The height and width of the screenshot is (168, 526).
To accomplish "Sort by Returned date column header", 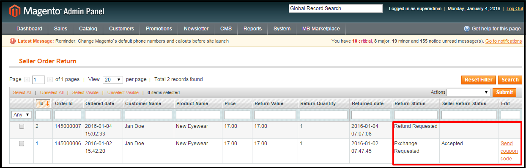I will point(368,103).
